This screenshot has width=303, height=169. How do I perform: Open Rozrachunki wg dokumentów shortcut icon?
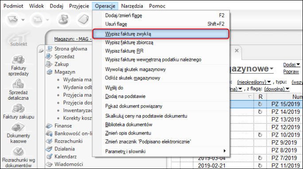[x=18, y=152]
